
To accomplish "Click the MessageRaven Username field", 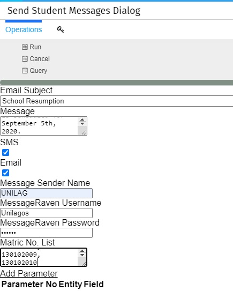I will point(47,213).
